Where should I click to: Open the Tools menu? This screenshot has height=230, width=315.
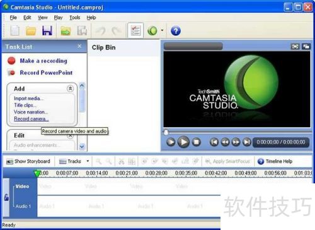click(75, 18)
